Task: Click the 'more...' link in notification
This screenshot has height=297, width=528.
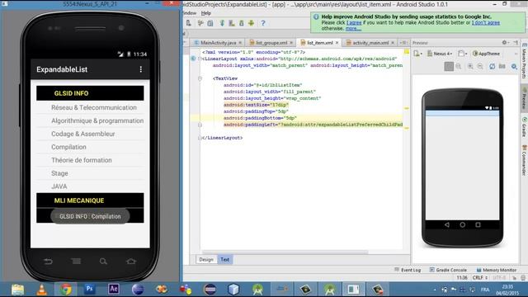Action: 353,28
